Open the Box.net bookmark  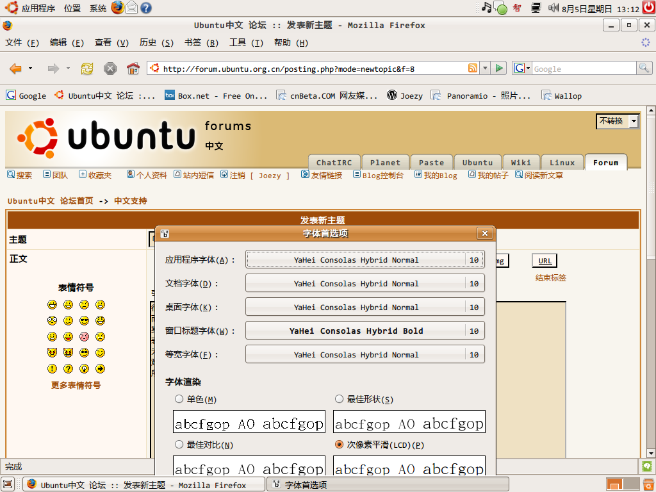point(215,96)
